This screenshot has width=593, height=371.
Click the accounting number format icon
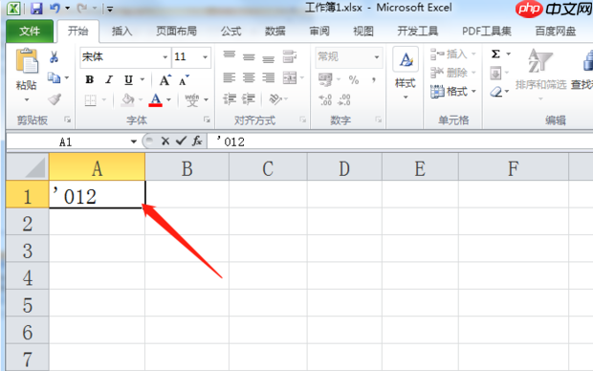(325, 79)
